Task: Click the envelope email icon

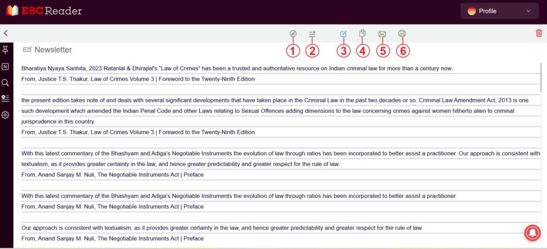Action: pos(382,34)
